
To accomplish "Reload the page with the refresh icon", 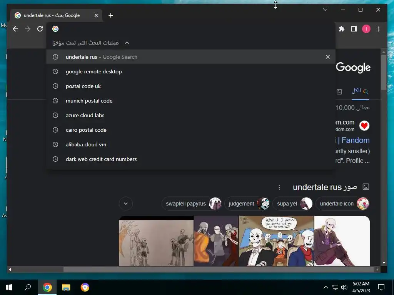I will click(x=40, y=29).
